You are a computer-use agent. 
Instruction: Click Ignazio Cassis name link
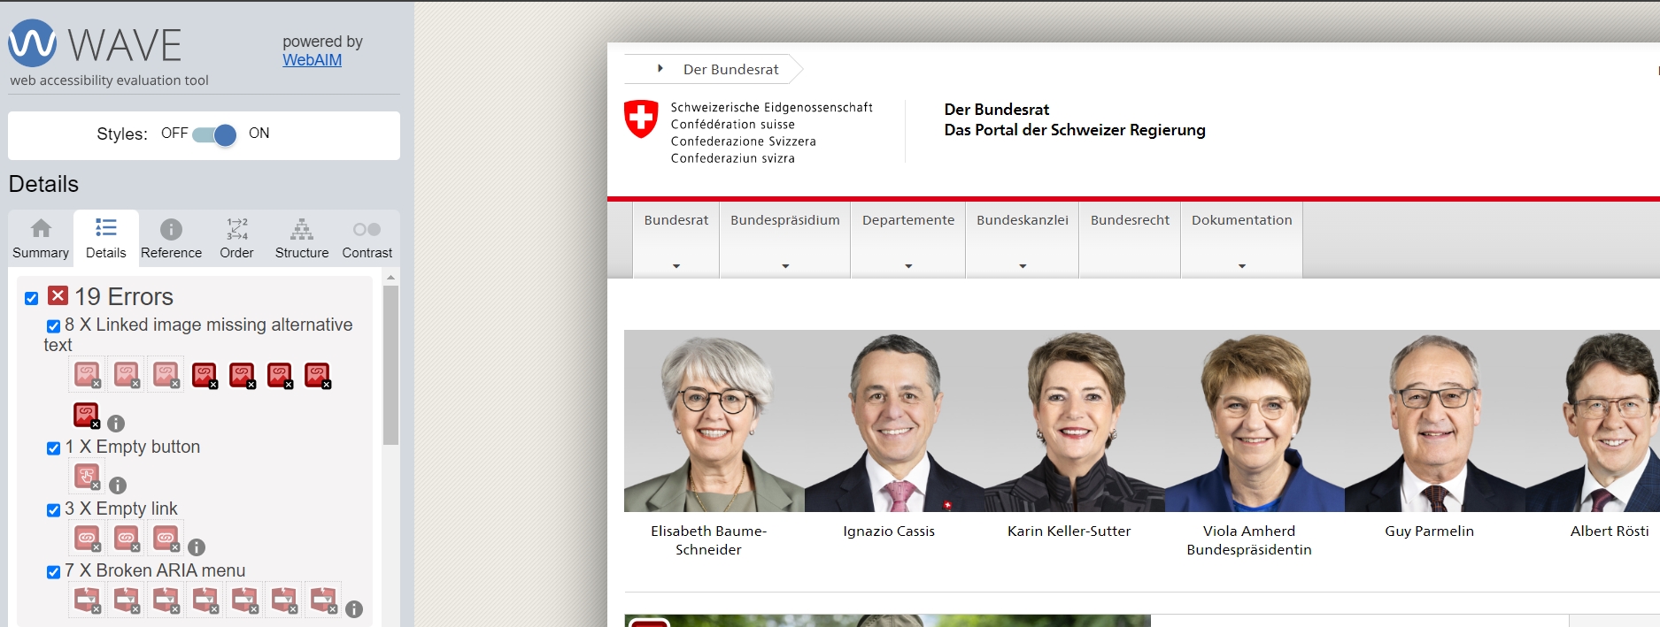pos(889,531)
